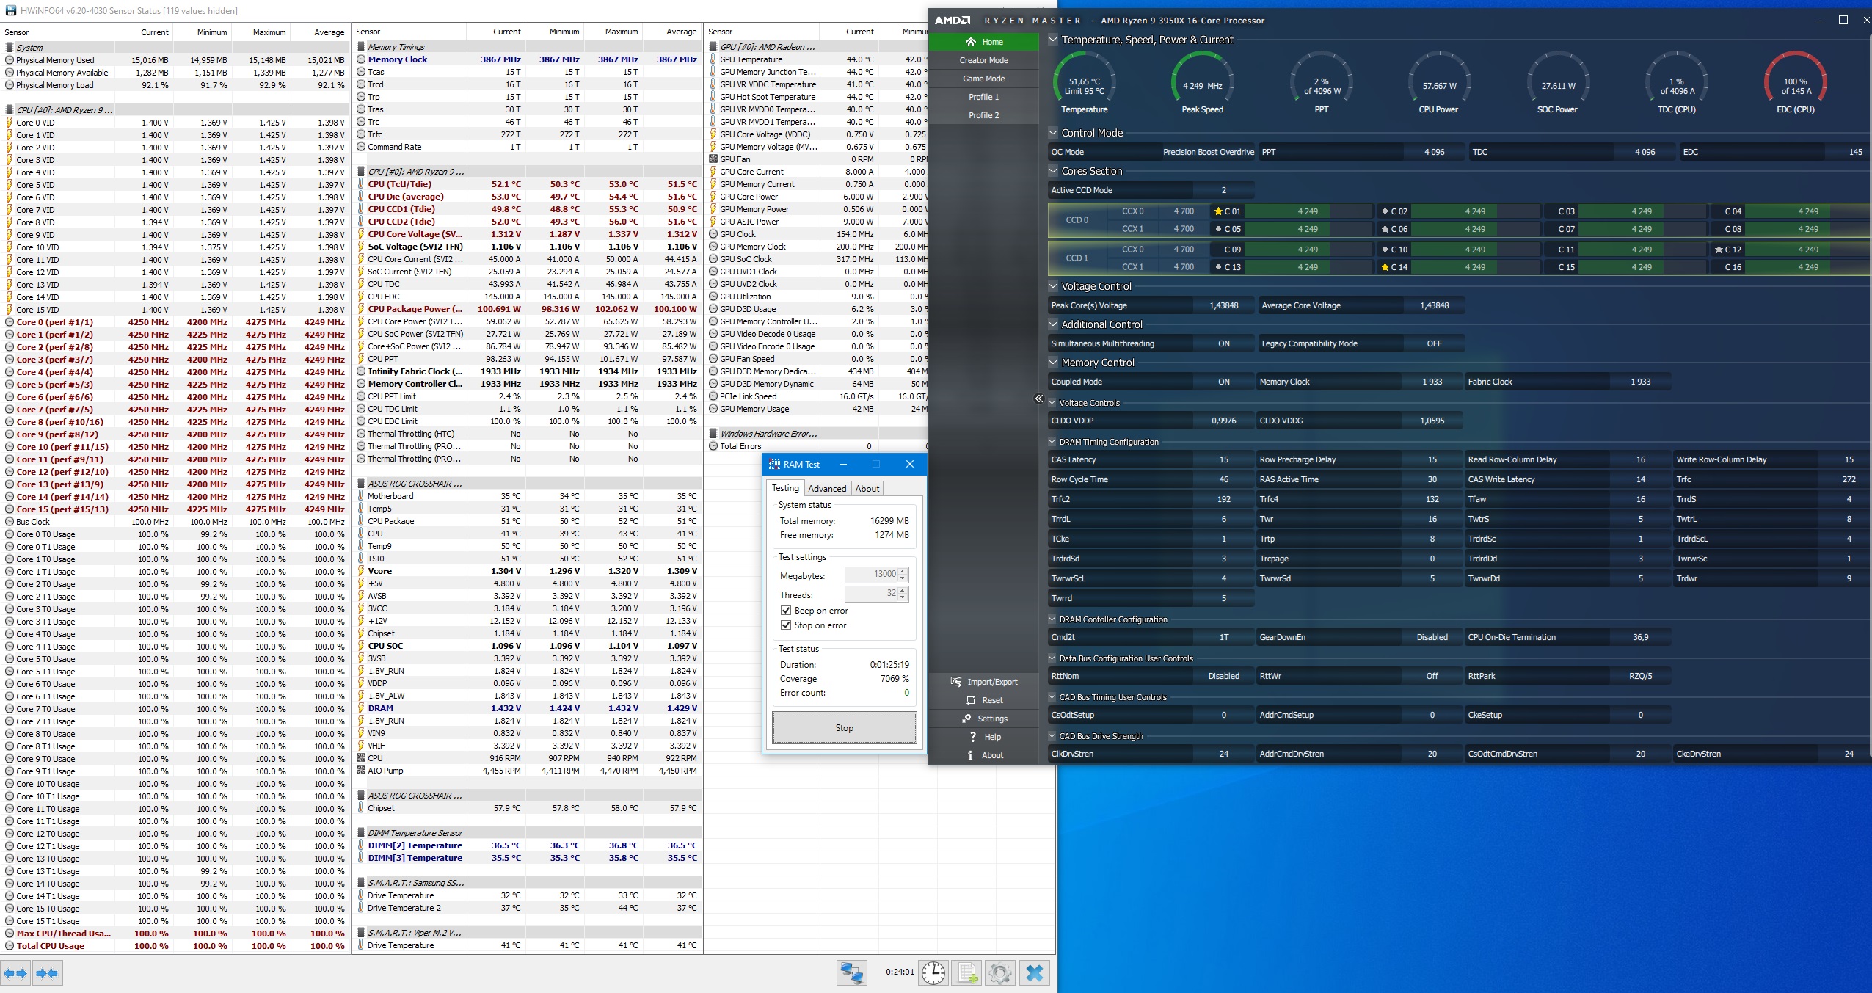Screen dimensions: 1872x993
Task: Uncheck the Stop on error checkbox
Action: (787, 625)
